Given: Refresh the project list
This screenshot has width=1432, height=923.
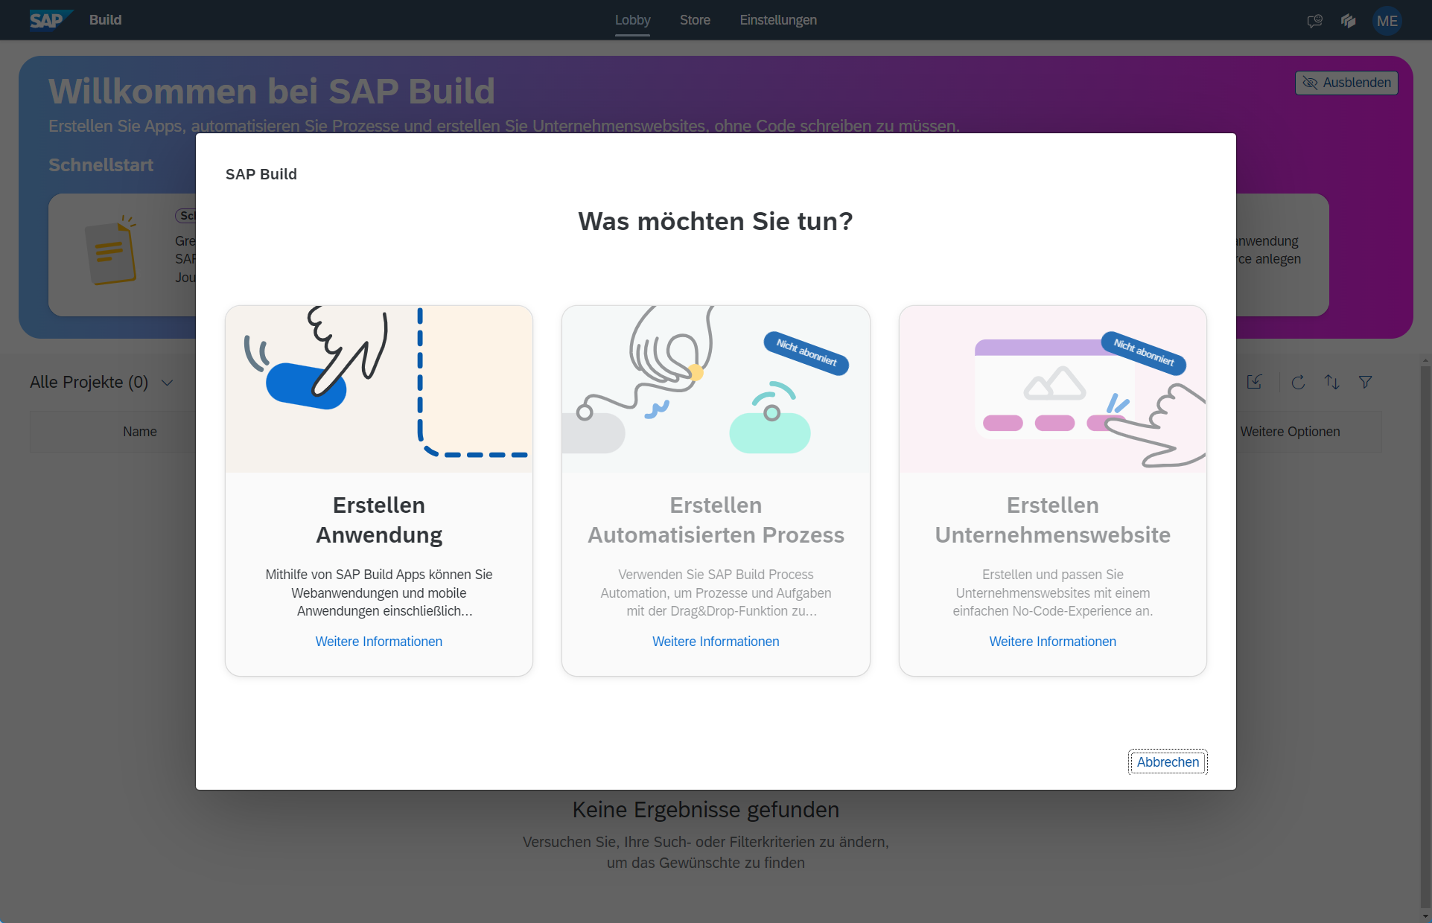Looking at the screenshot, I should [x=1297, y=382].
